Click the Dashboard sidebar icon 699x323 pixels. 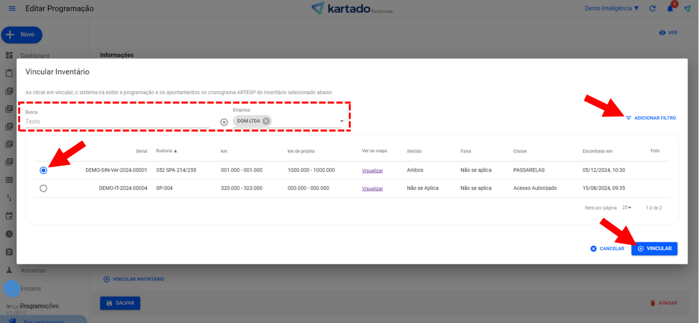(x=9, y=55)
